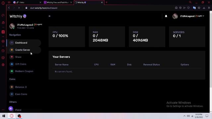Image resolution: width=212 pixels, height=119 pixels.
Task: Click the Server Name column header
Action: (x=62, y=65)
